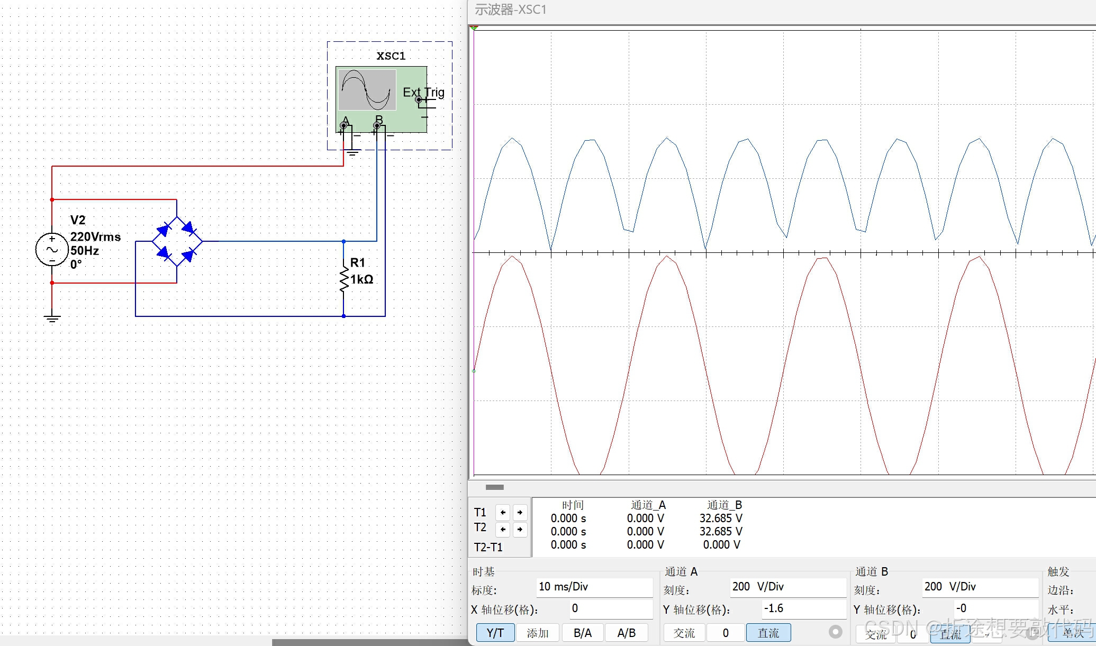Click Channel A scale field 200 V/Div
This screenshot has width=1096, height=646.
[x=787, y=587]
